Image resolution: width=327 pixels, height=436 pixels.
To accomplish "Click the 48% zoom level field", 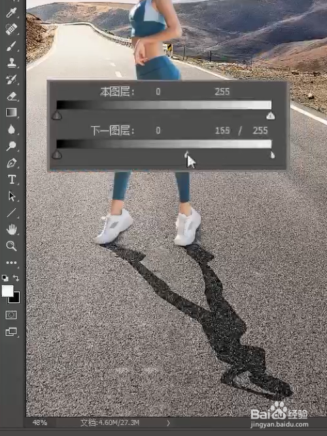I will pos(40,423).
